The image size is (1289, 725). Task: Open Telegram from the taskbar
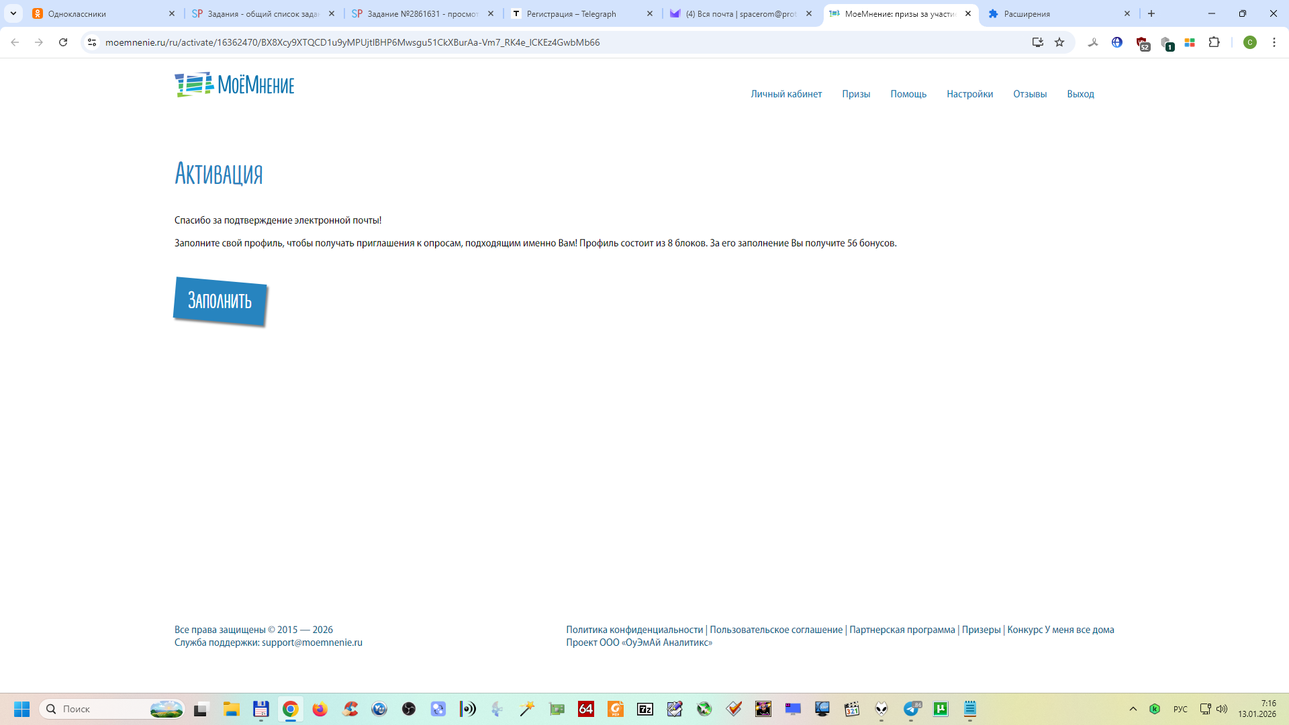coord(911,709)
